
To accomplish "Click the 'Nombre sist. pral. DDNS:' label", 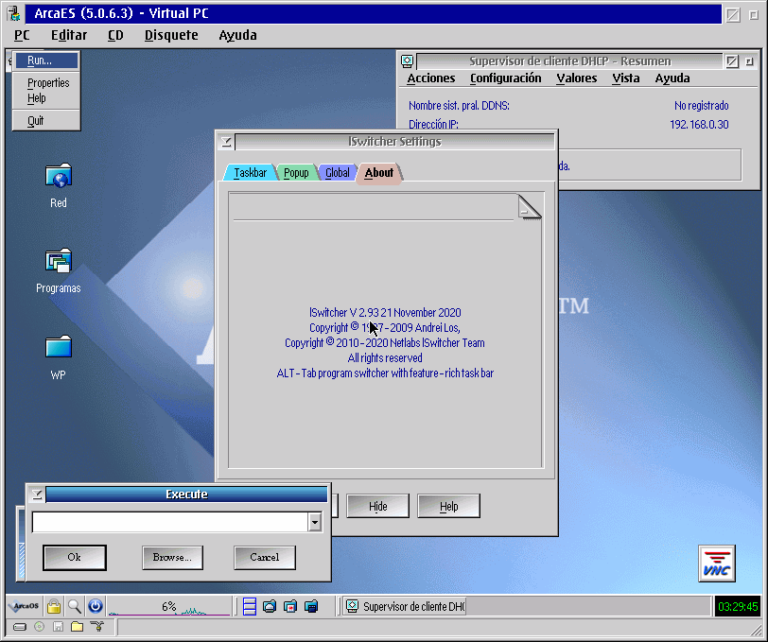I will pyautogui.click(x=459, y=105).
